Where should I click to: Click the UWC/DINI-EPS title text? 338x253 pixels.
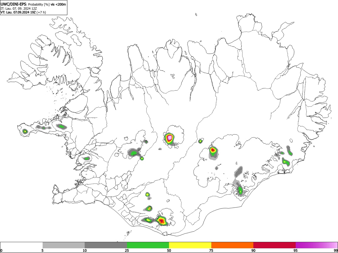point(14,4)
